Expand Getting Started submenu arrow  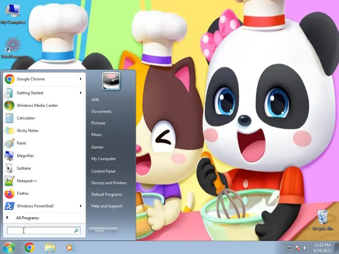pos(81,93)
